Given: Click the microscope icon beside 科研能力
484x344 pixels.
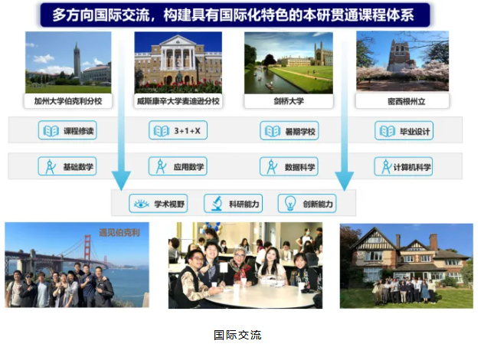Looking at the screenshot, I should click(217, 203).
